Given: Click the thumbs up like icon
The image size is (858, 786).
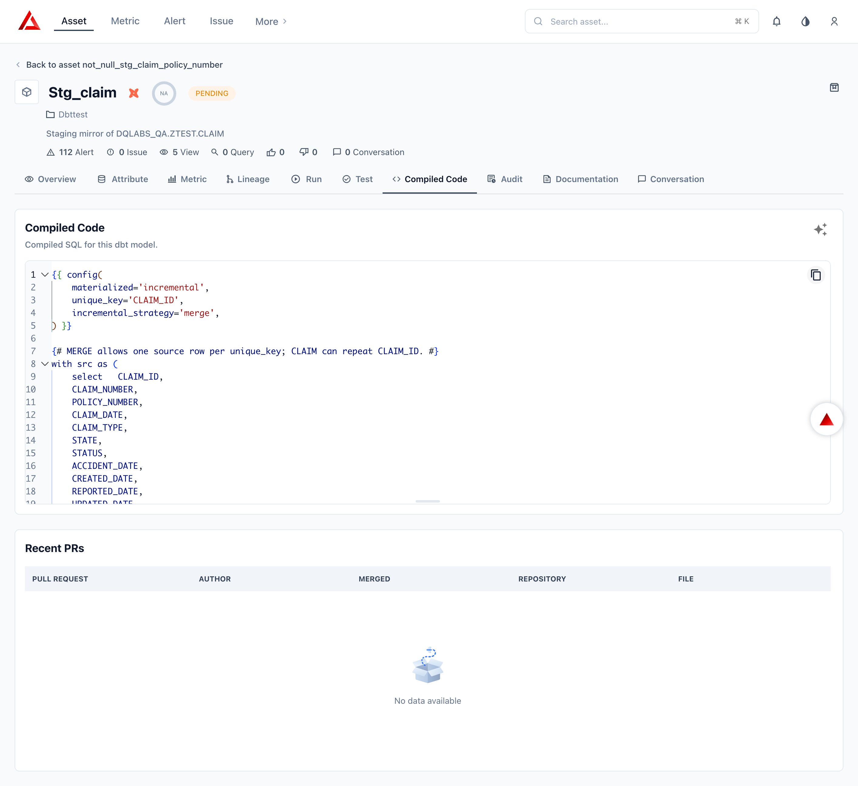Looking at the screenshot, I should (x=271, y=152).
